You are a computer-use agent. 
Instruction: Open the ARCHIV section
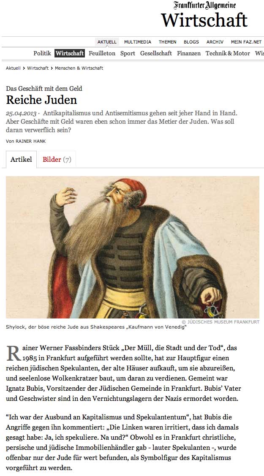point(215,42)
